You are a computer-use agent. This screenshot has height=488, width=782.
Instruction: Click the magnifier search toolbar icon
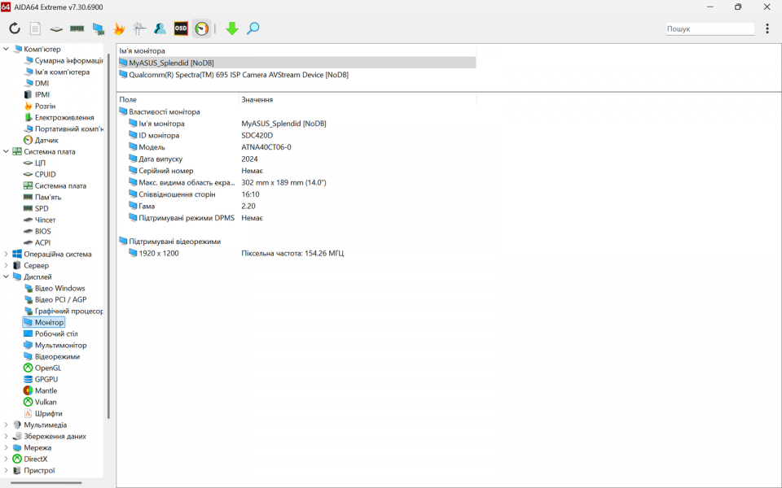click(x=253, y=28)
